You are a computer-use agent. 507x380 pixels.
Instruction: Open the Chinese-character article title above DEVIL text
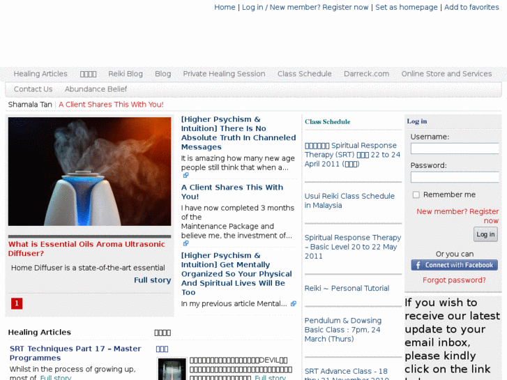tap(162, 349)
